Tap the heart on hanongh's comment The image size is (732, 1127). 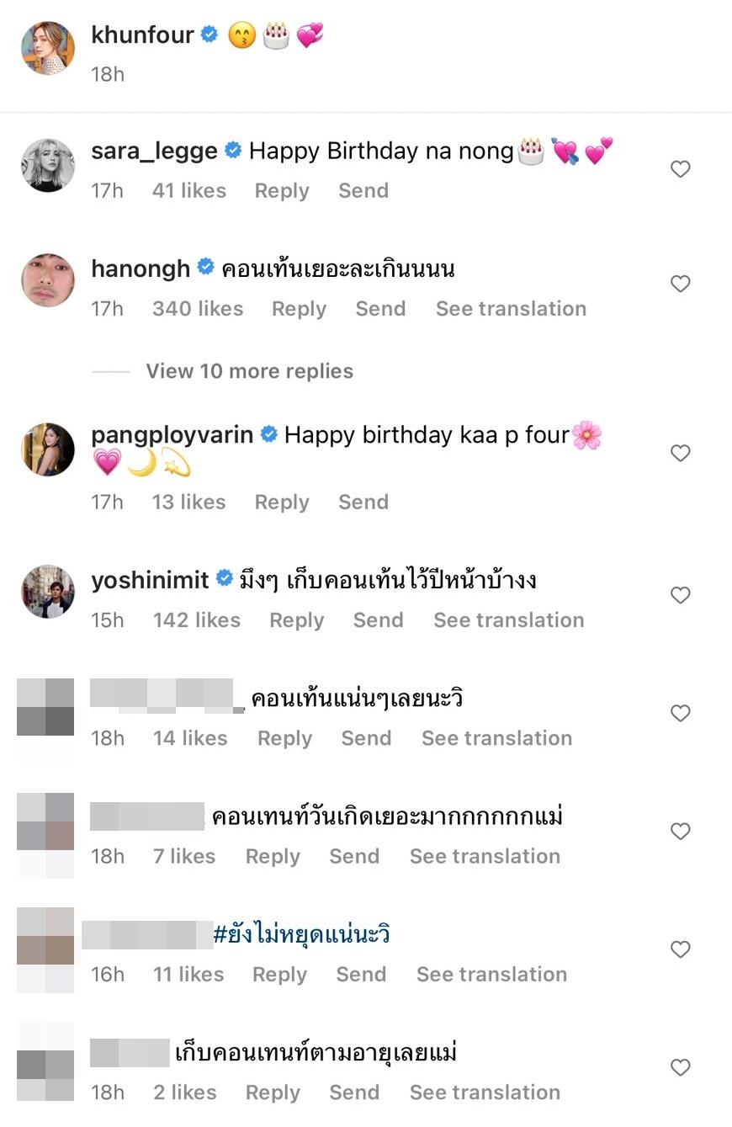(680, 284)
